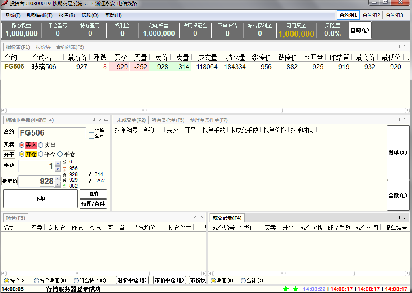
Task: Click the left arrow in the 报价表 tab bar
Action: 399,47
